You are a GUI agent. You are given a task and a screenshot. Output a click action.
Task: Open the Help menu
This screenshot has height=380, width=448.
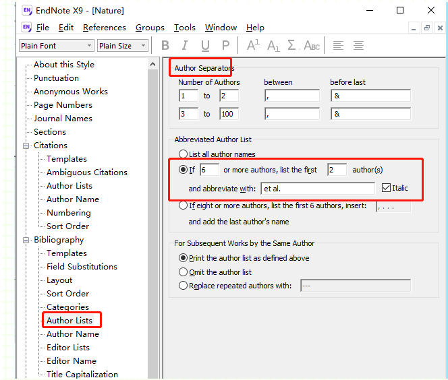[255, 28]
